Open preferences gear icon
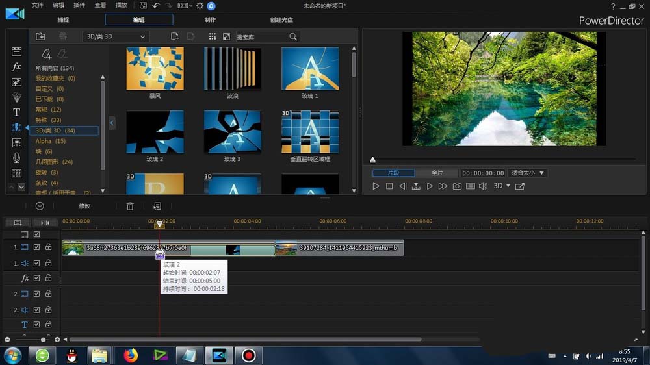Screen dimensions: 650x365 point(200,6)
